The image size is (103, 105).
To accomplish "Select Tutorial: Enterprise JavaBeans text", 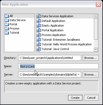I will tap(61, 40).
